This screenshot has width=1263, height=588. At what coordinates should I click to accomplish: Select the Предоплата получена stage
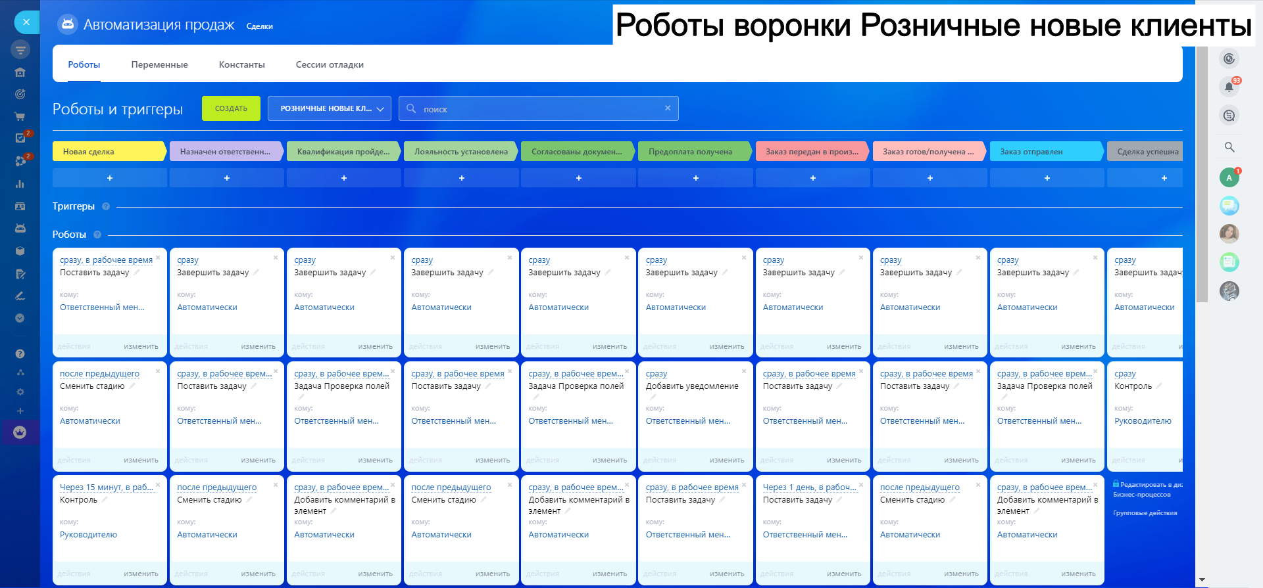(x=694, y=151)
